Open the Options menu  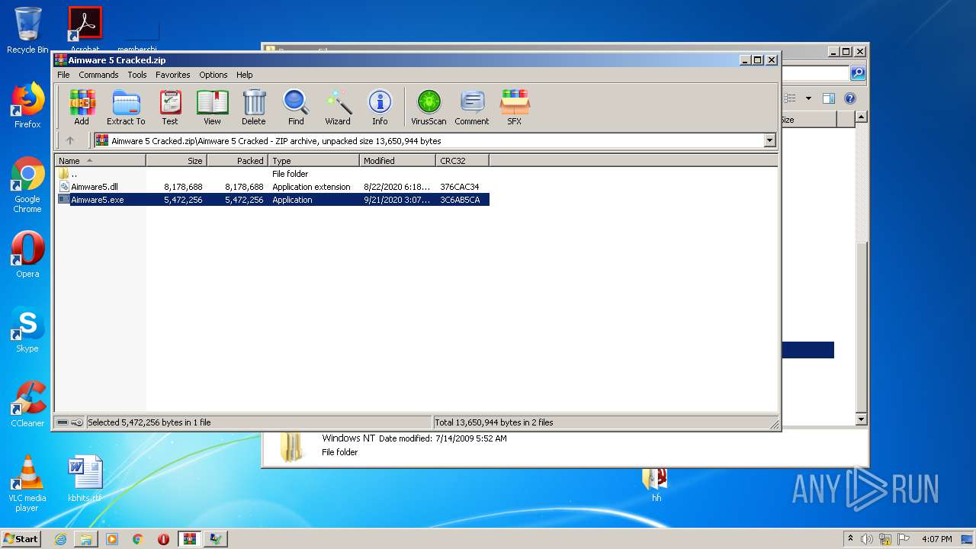coord(213,75)
